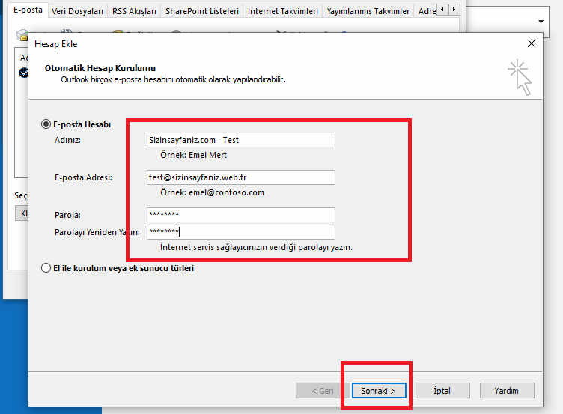The width and height of the screenshot is (563, 414).
Task: Select the SharePoint Listeleri tab
Action: coord(202,11)
